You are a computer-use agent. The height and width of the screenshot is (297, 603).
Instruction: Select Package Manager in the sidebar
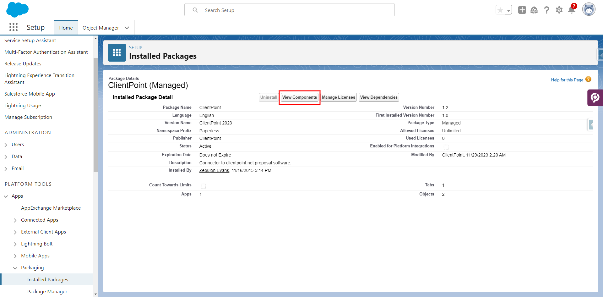click(x=47, y=291)
